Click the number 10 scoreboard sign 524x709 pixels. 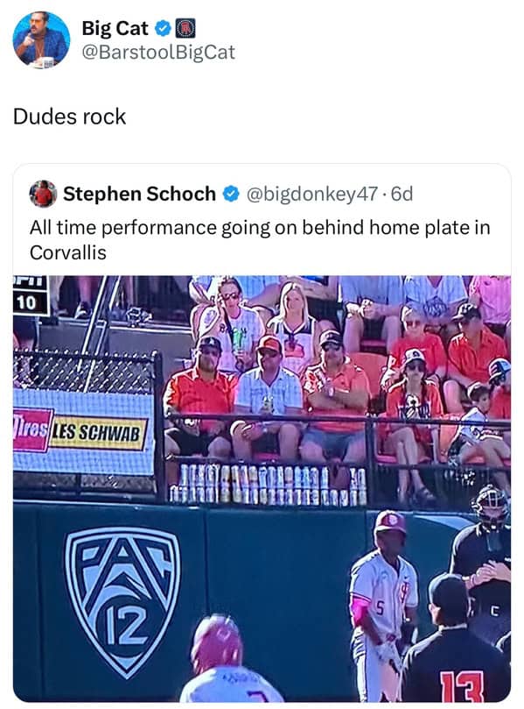(31, 302)
